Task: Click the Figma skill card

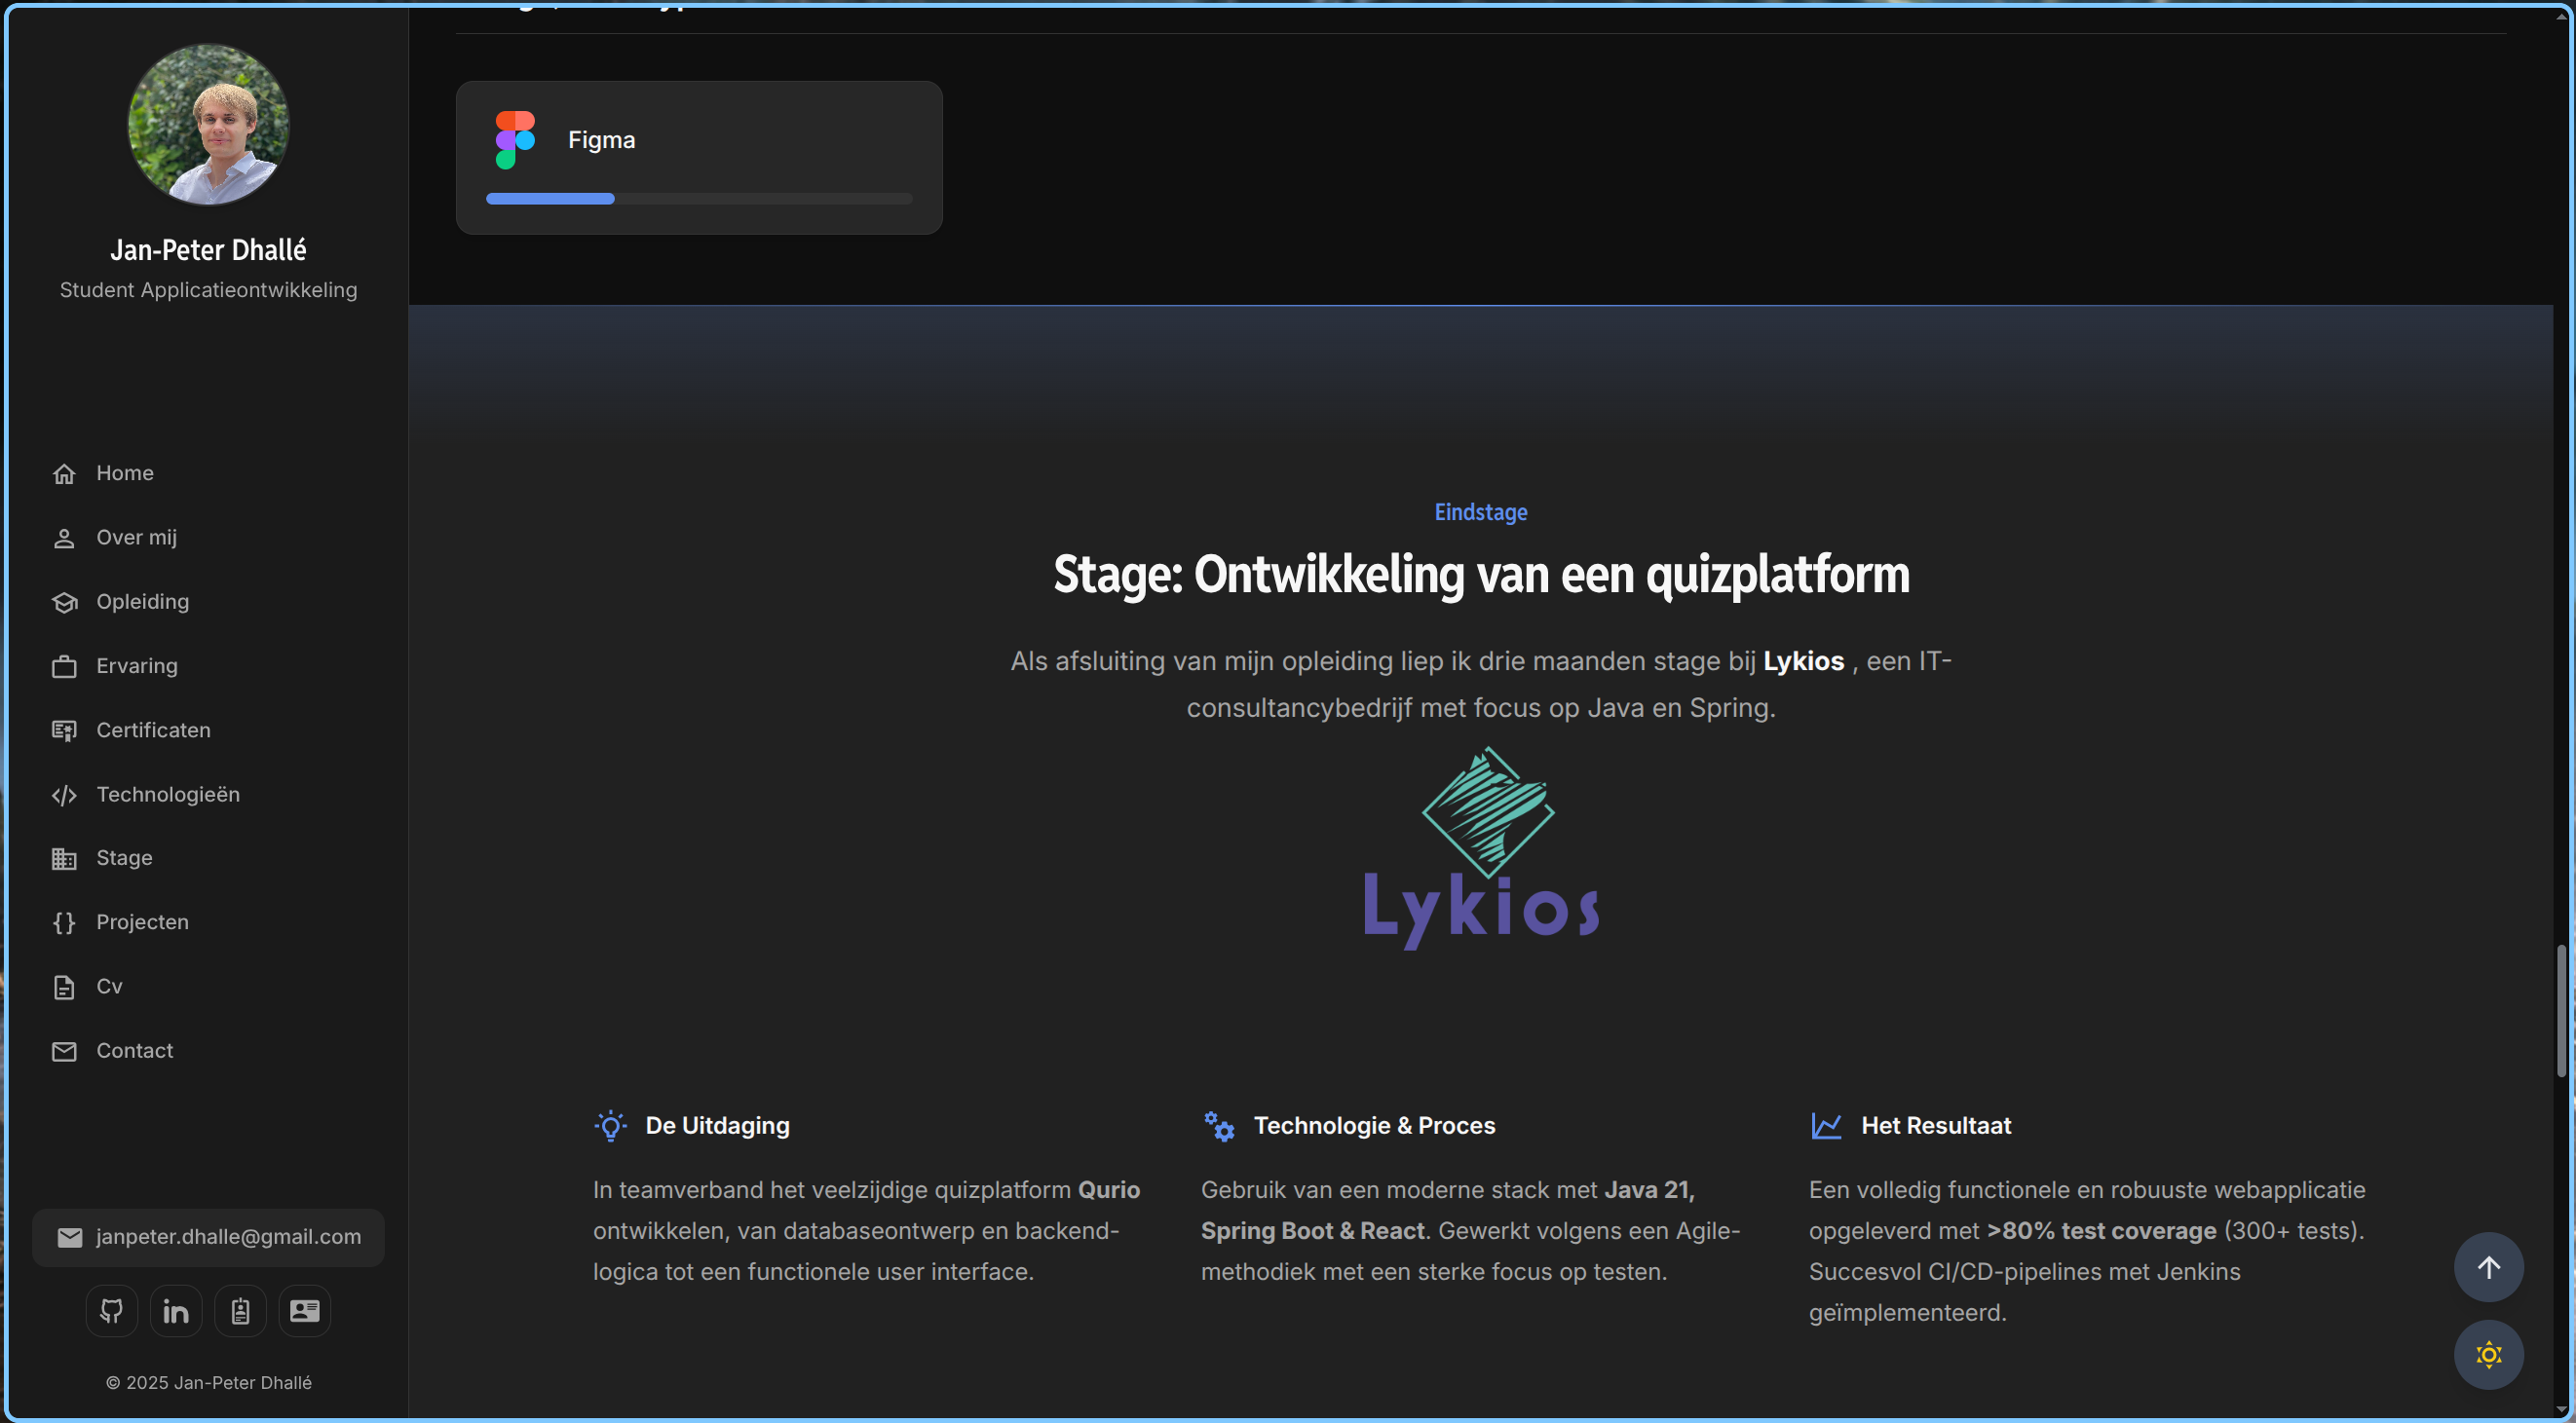Action: 699,158
